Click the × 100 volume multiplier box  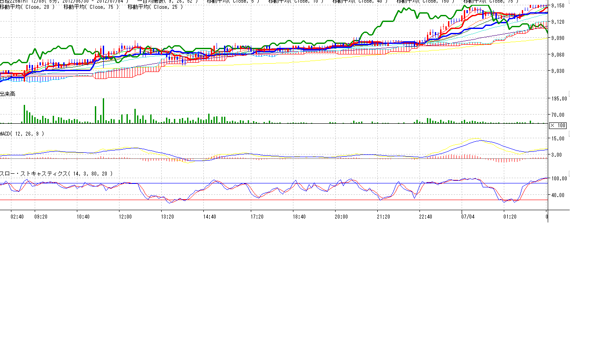[x=558, y=125]
